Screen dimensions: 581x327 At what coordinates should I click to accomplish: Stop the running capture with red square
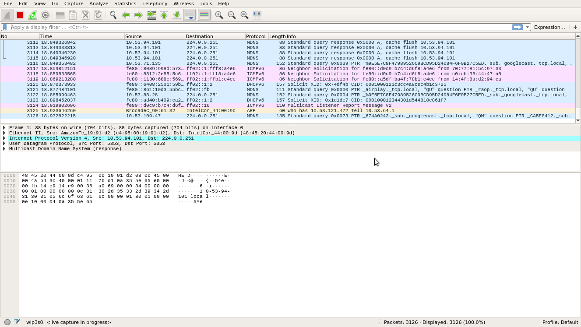click(x=20, y=15)
